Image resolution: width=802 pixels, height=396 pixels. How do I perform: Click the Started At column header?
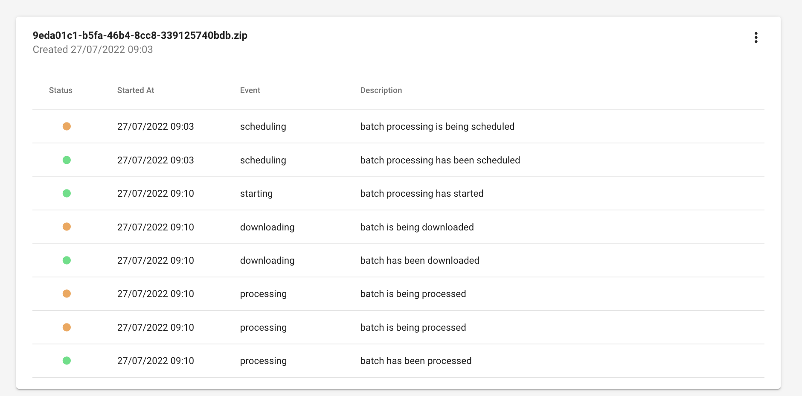136,90
